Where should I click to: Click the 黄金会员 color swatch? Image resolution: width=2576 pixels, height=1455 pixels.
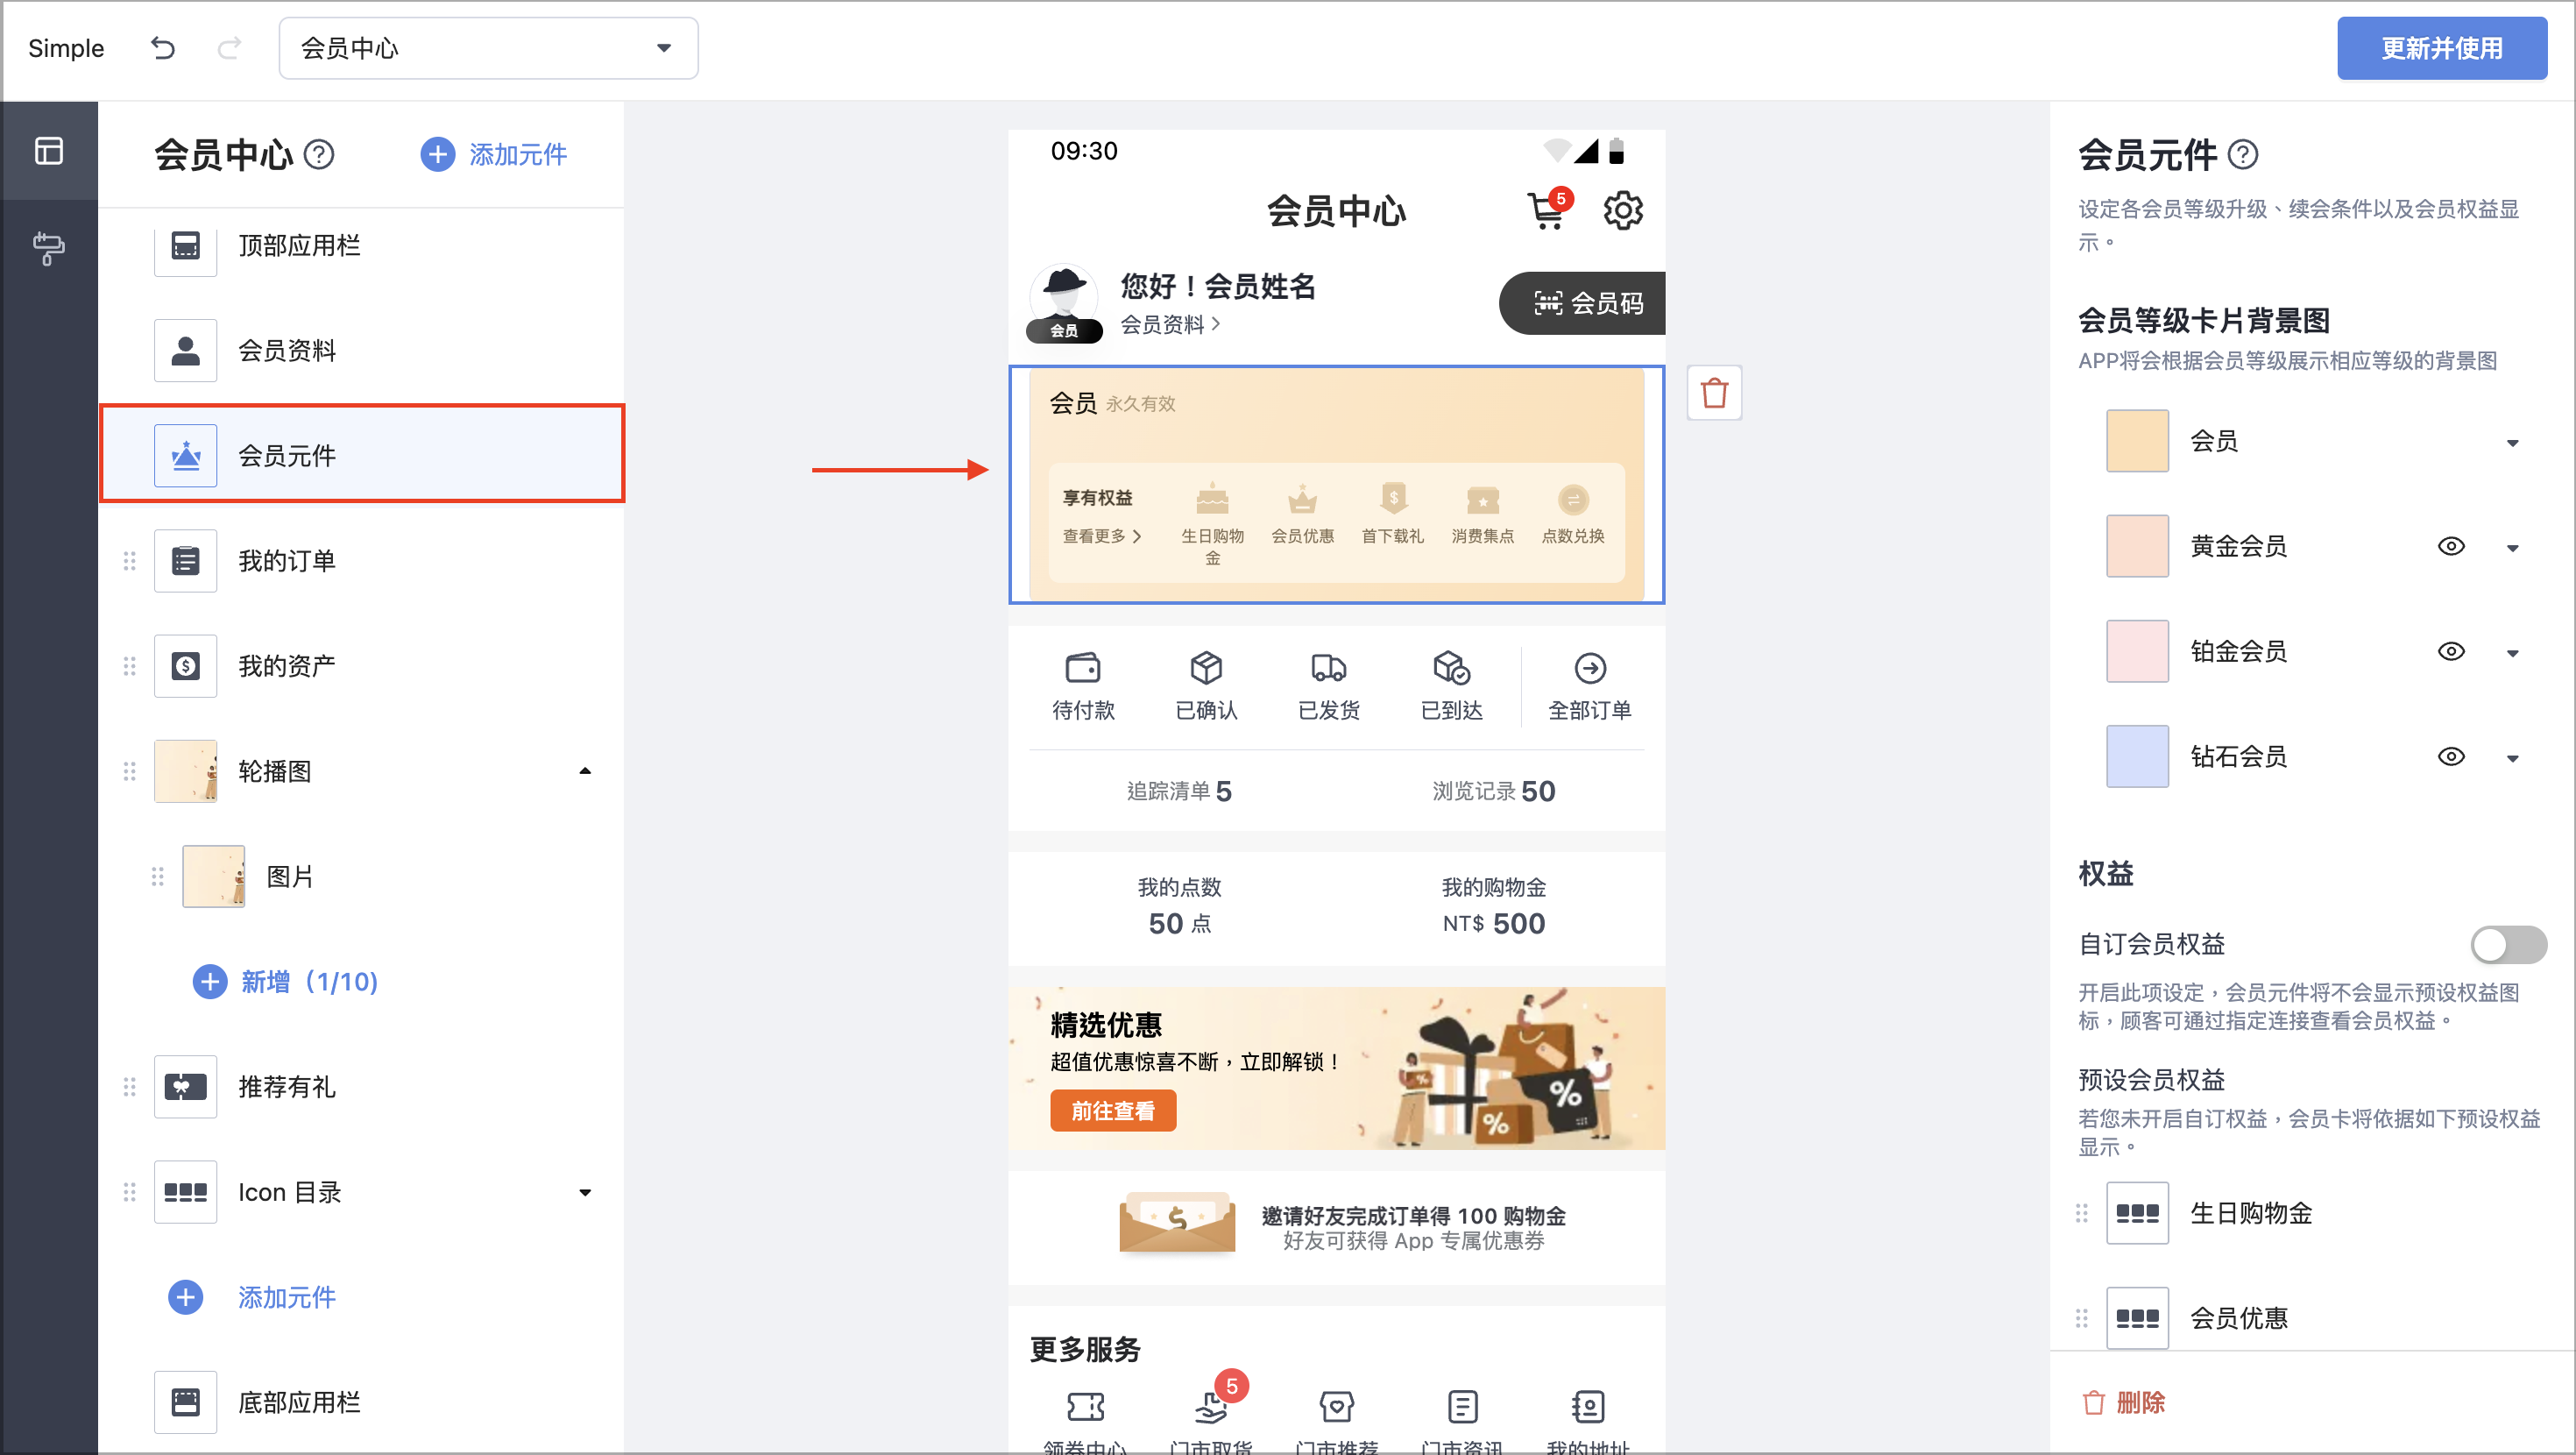(2137, 546)
